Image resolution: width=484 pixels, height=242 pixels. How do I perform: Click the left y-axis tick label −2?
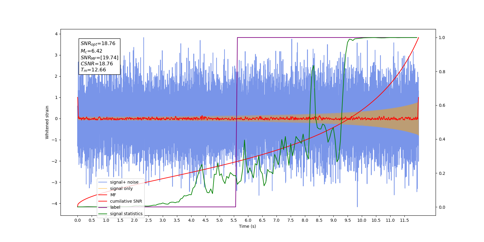[x=55, y=161]
